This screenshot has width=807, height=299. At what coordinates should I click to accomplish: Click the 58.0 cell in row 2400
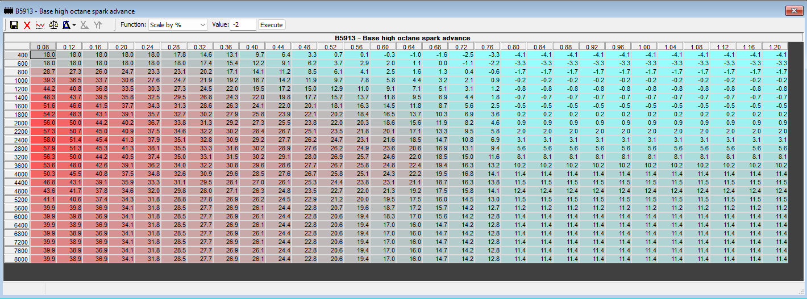pyautogui.click(x=43, y=140)
